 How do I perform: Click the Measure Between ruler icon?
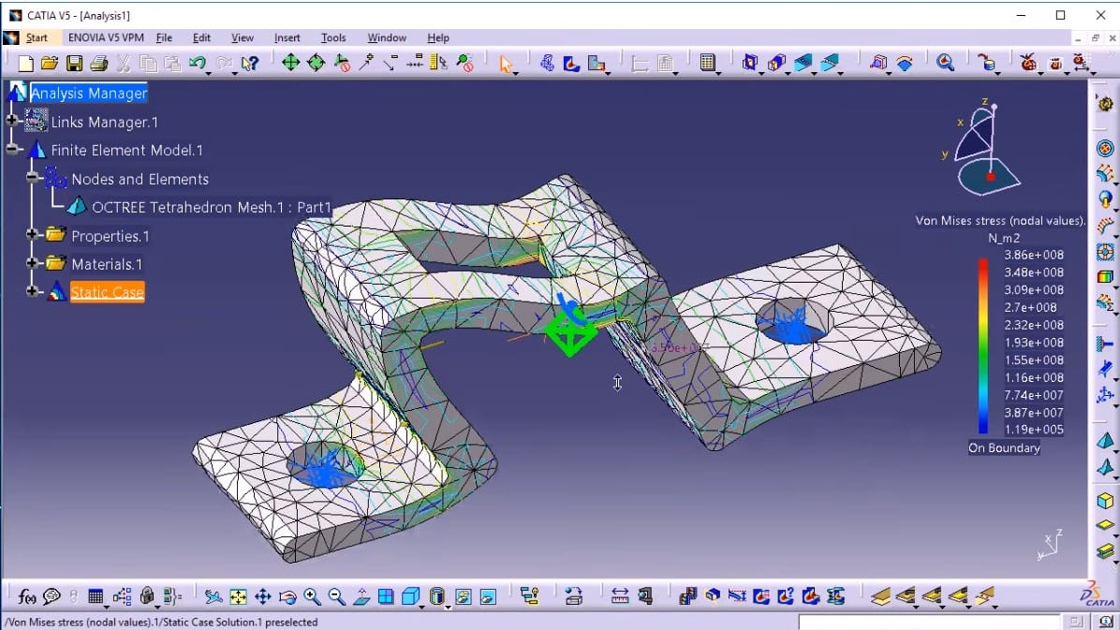click(x=619, y=596)
